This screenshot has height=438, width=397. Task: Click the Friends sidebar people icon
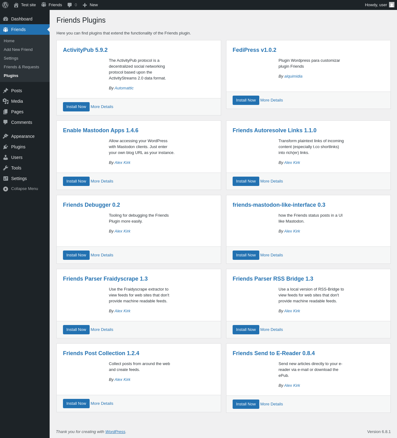pyautogui.click(x=6, y=29)
